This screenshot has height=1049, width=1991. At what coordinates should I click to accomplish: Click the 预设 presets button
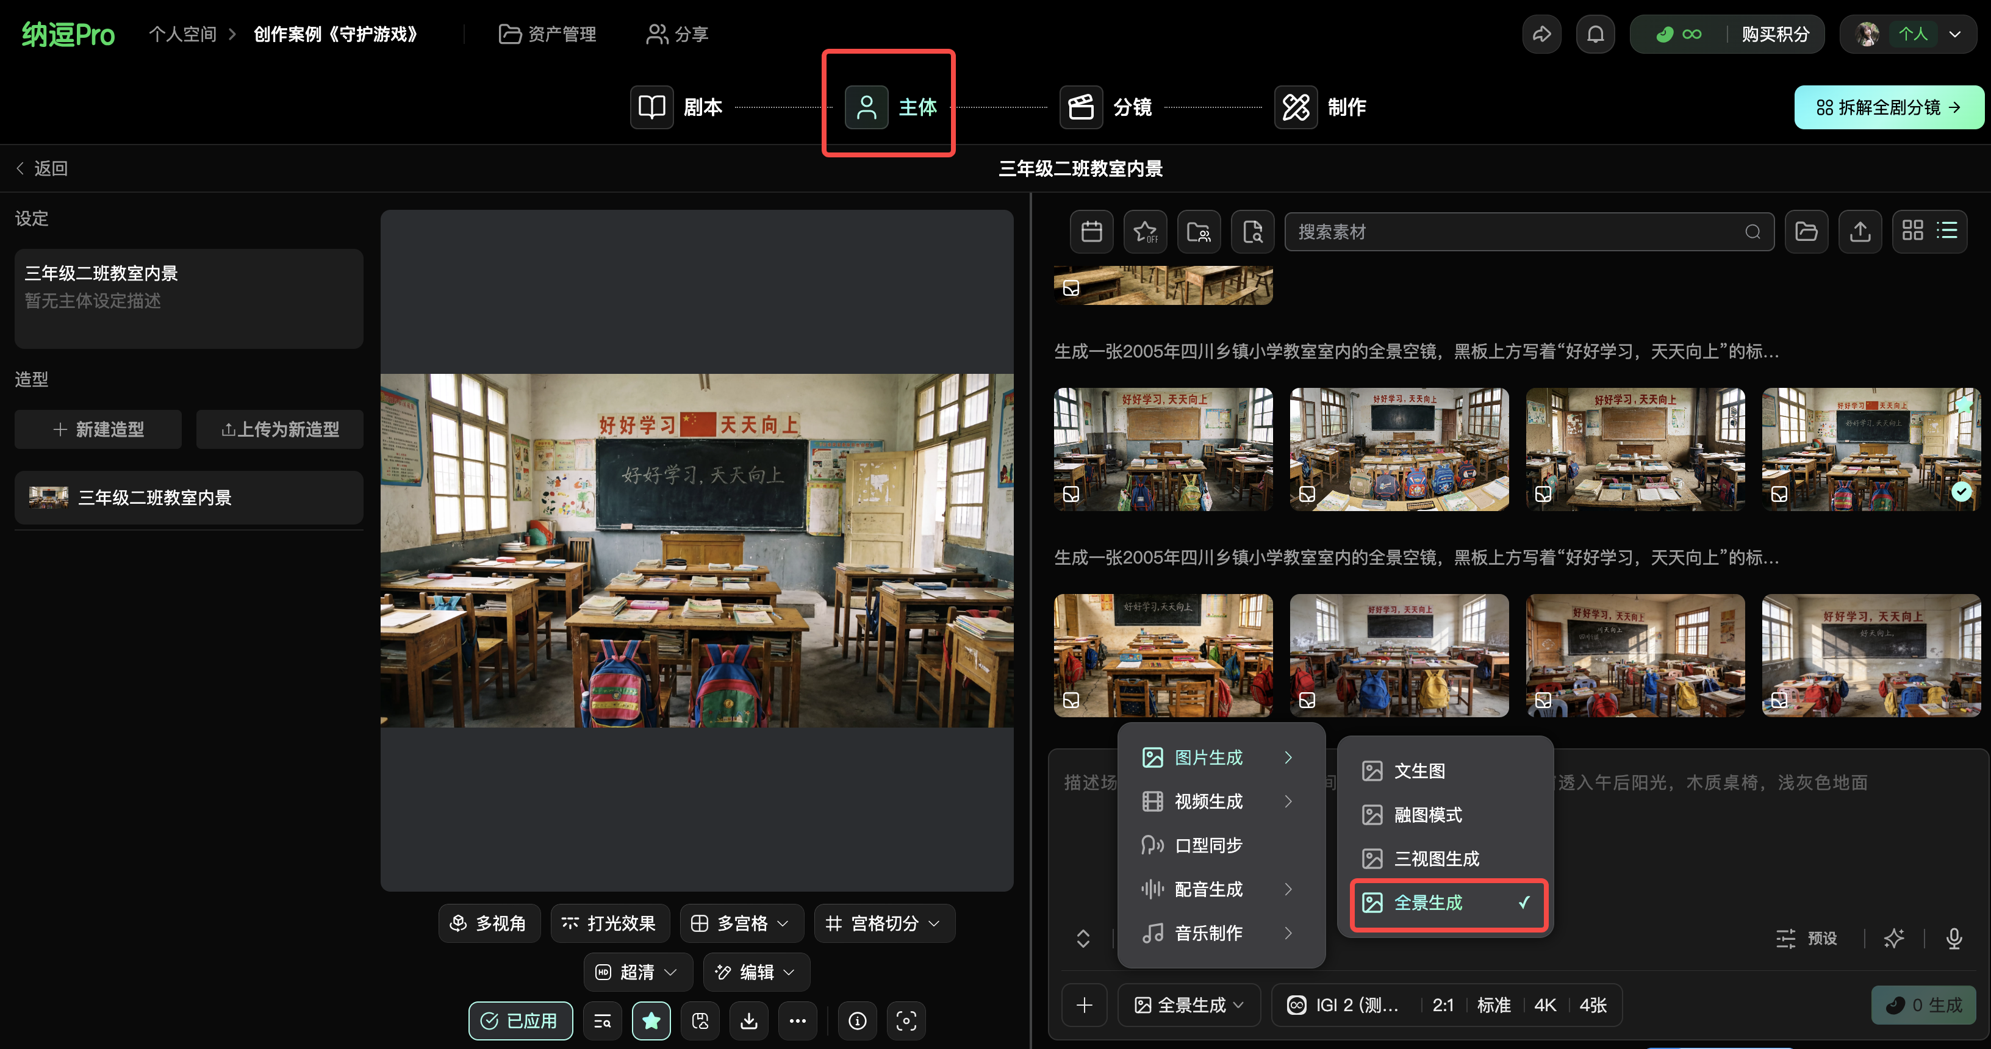point(1807,939)
